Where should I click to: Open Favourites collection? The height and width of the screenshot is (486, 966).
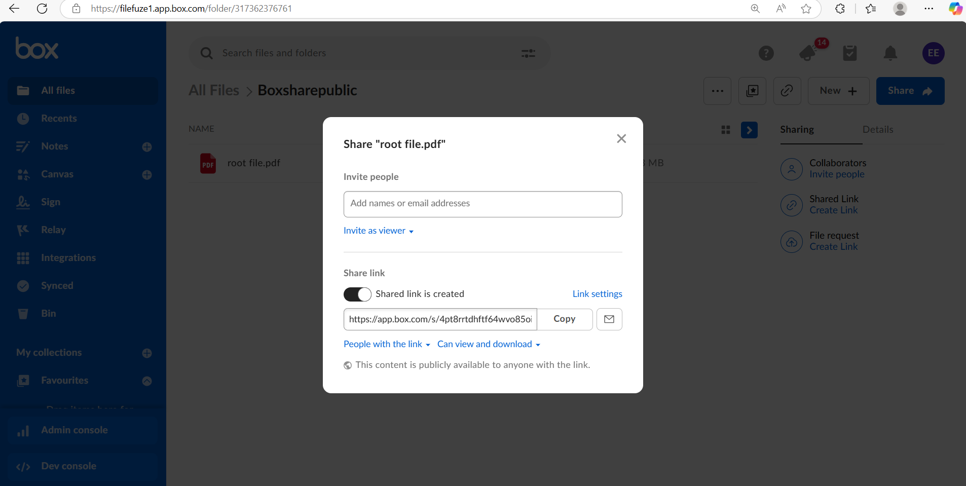coord(64,381)
